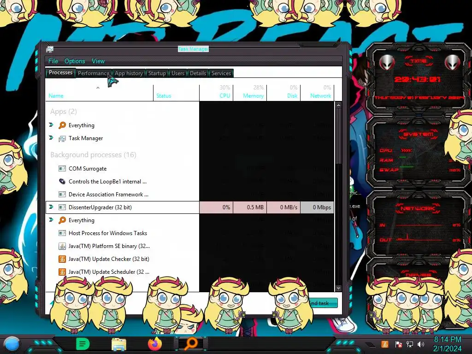Switch to the Startup tab
The height and width of the screenshot is (354, 472).
click(157, 73)
